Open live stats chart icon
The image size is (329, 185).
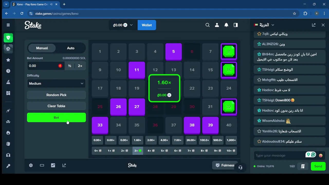(x=53, y=165)
